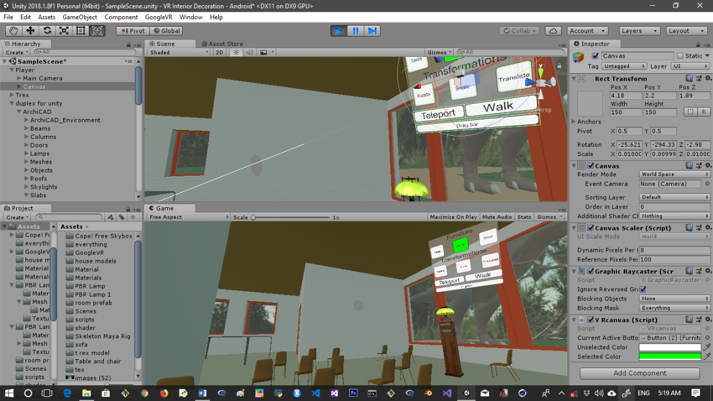Select the Rect Transform tool

tap(81, 31)
